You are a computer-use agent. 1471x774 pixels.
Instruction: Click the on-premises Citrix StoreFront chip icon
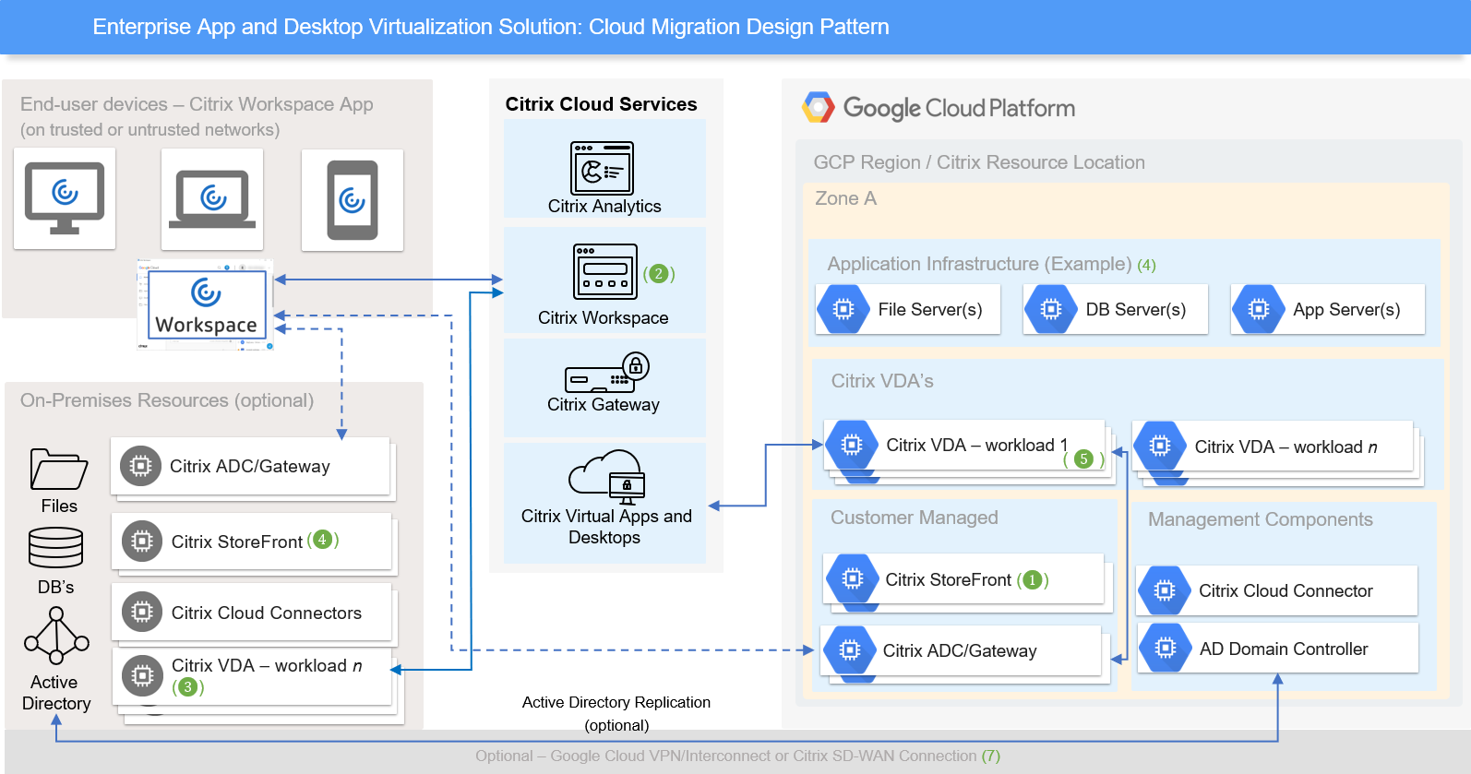[x=142, y=541]
